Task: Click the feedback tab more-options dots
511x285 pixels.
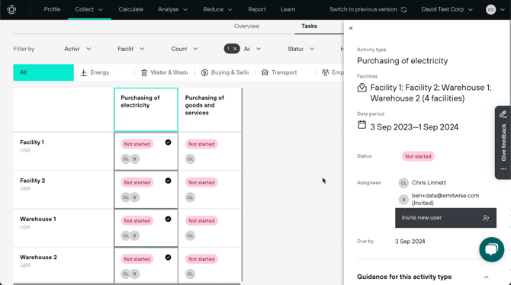Action: click(503, 169)
